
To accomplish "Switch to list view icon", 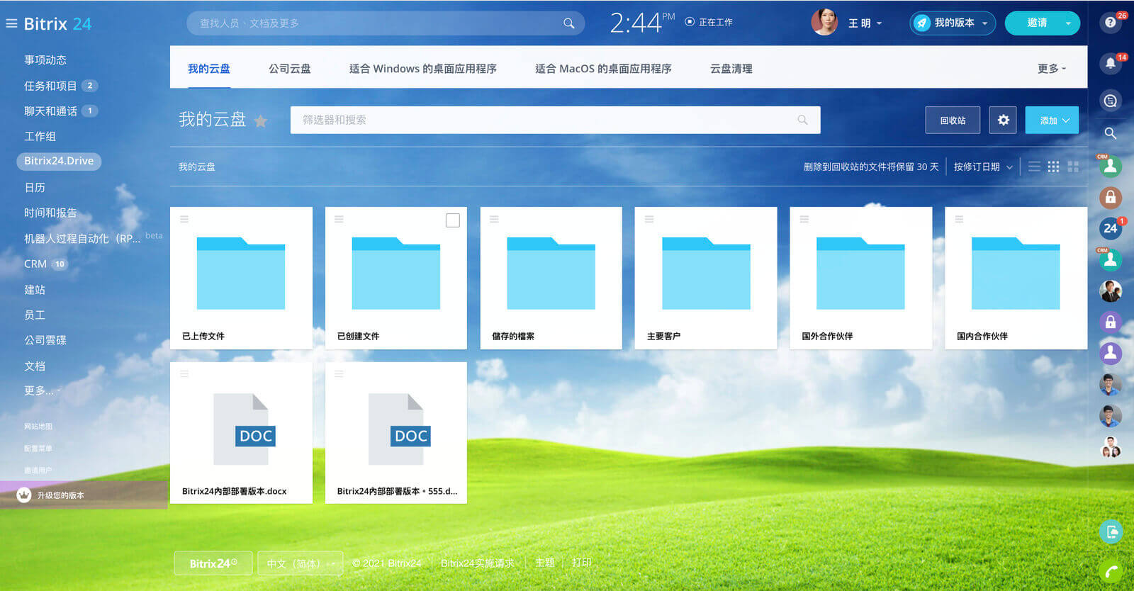I will (1034, 167).
